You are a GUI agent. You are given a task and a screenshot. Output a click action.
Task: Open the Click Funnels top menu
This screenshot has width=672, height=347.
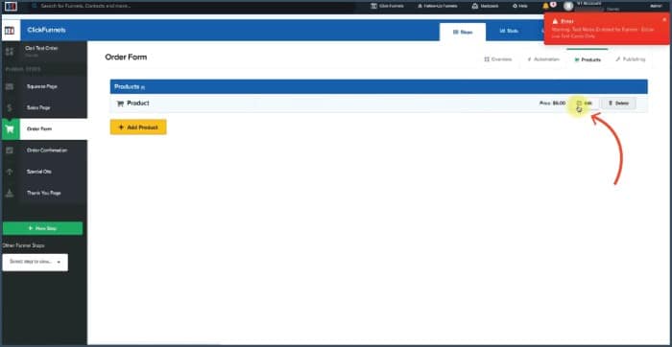click(388, 6)
